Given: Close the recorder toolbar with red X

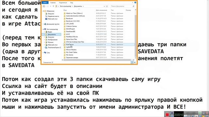Looking at the screenshot, I should pos(207,113).
